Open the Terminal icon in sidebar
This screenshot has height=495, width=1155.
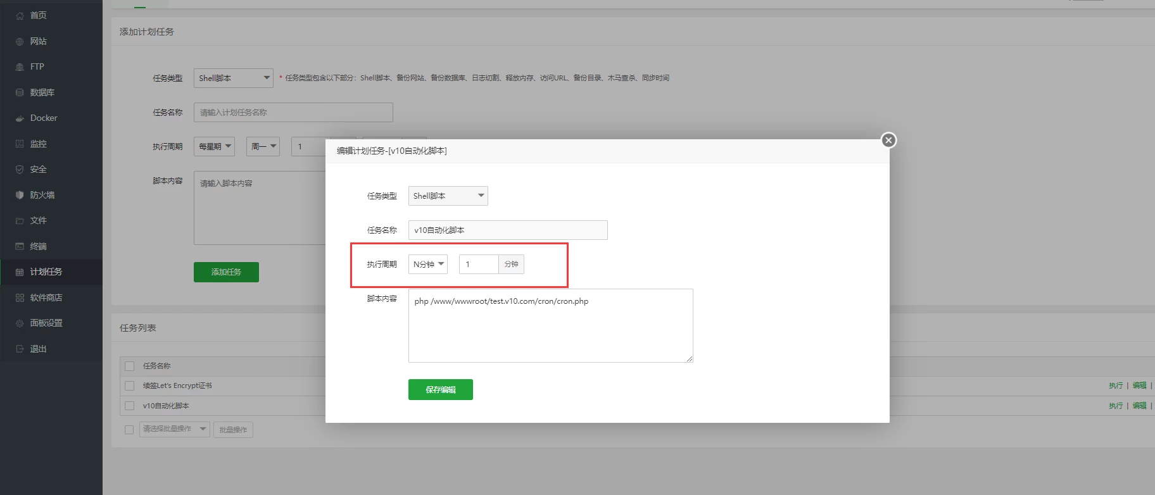point(20,246)
